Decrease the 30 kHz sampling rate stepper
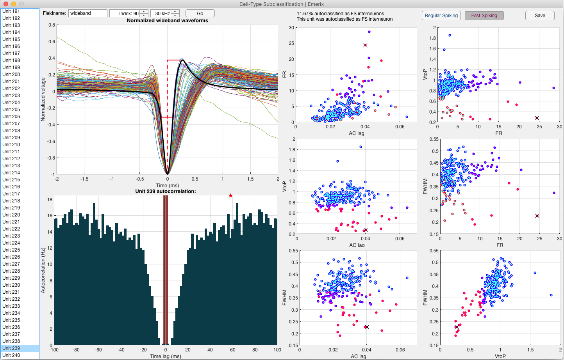Viewport: 564px width, 360px height. pos(175,15)
